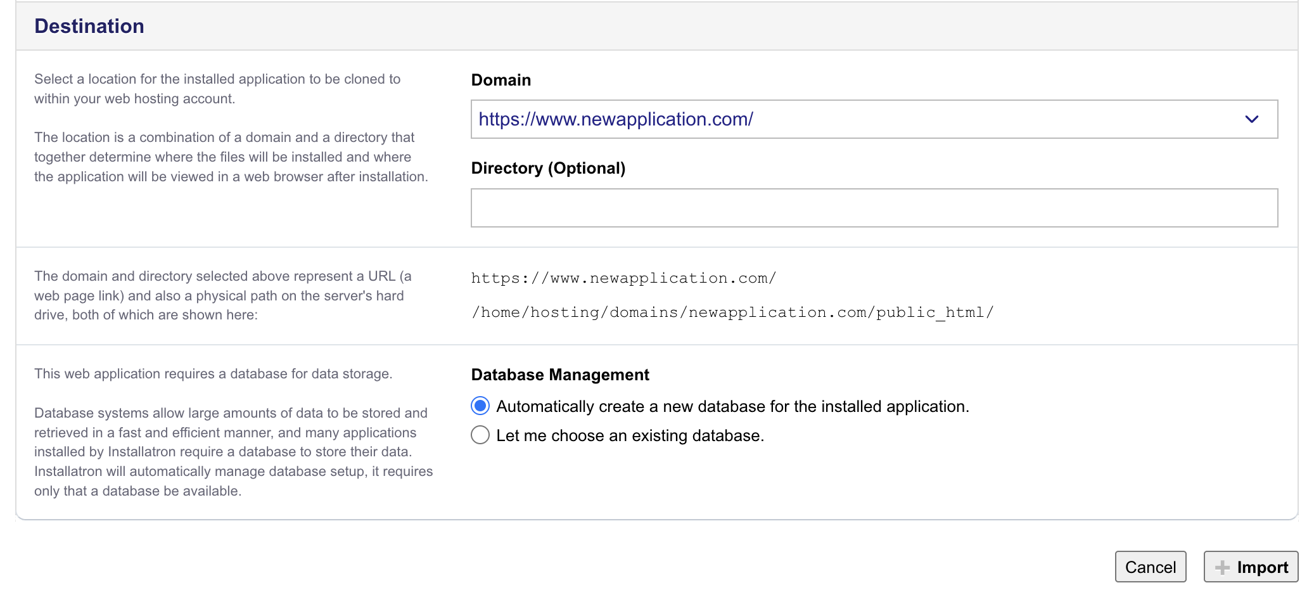Click the Destination section header
Screen dimensions: 1314x597
(89, 26)
